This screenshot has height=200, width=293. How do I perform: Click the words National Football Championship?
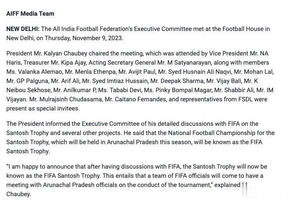click(211, 133)
